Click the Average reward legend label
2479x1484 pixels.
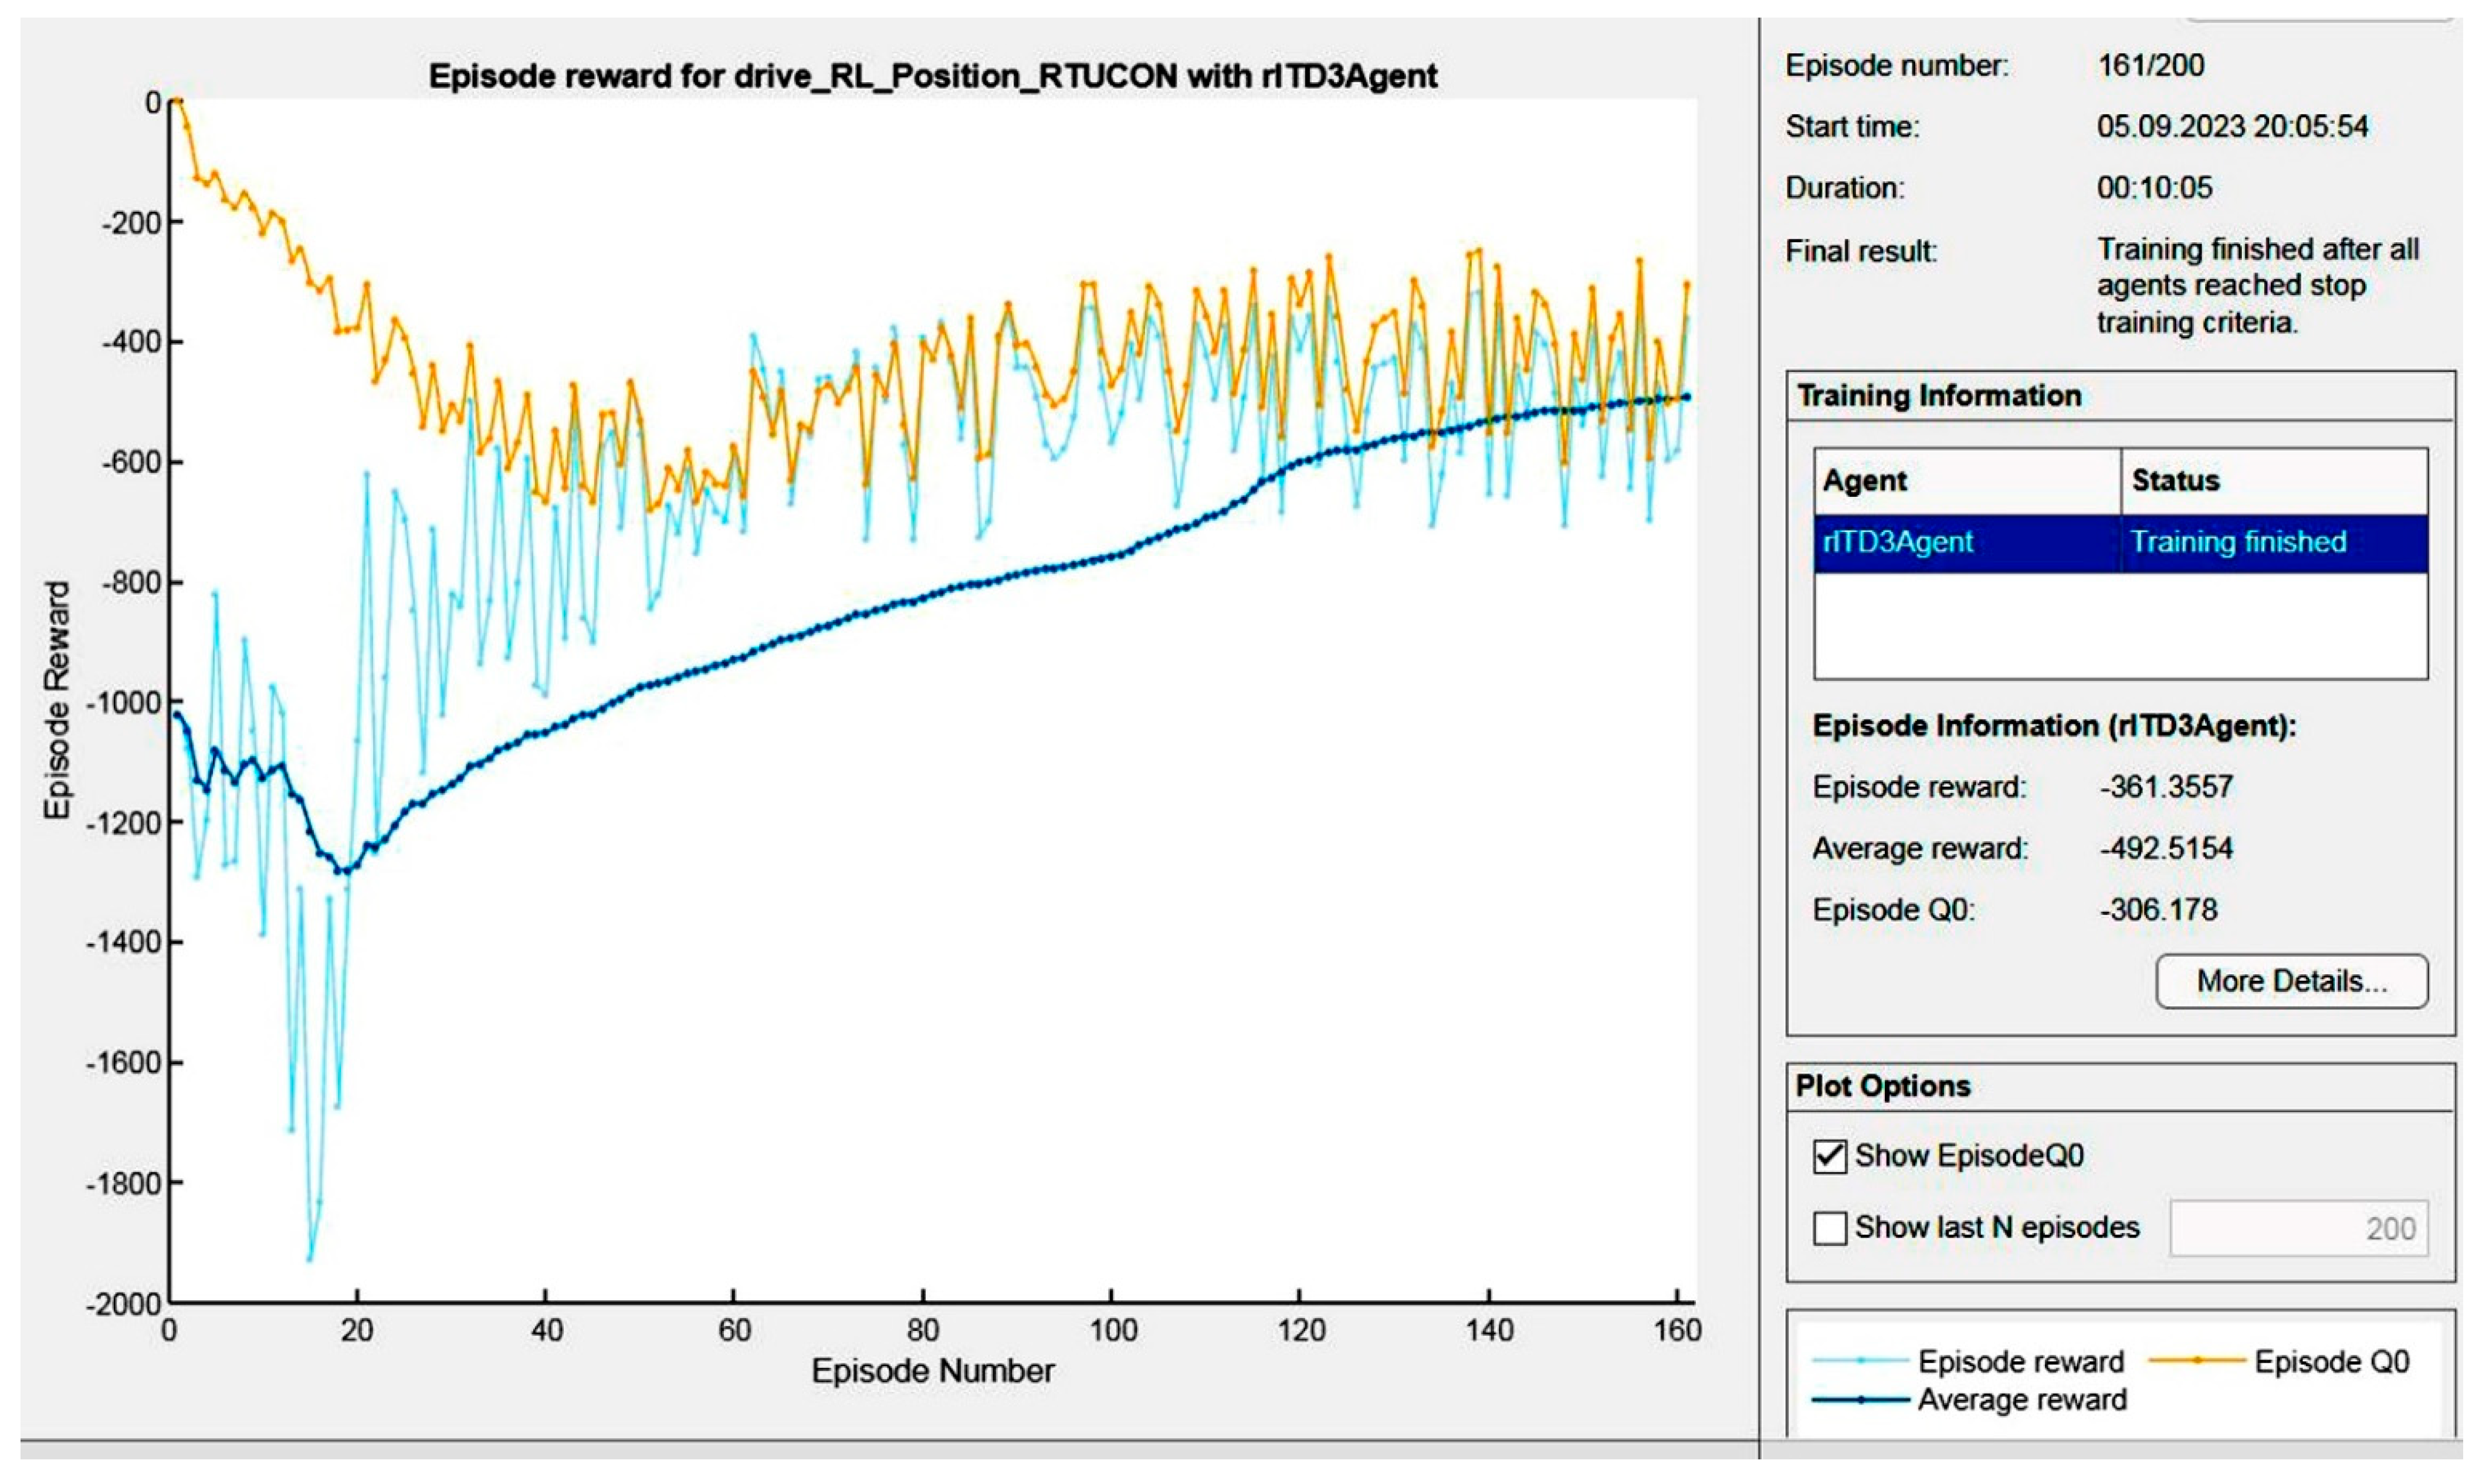click(2021, 1400)
